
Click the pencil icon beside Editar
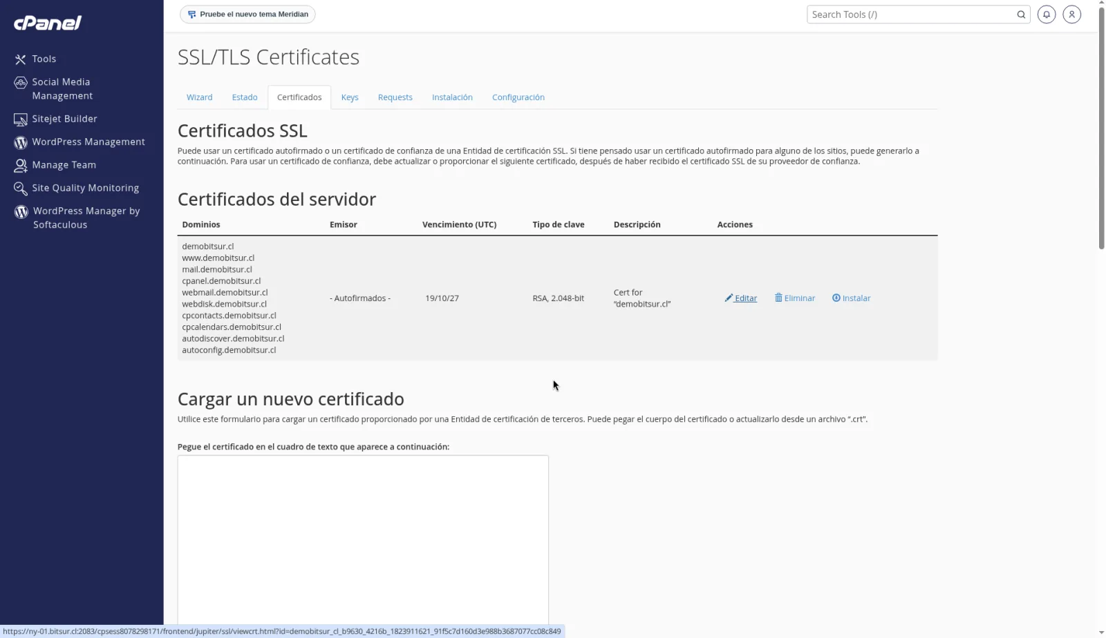[729, 298]
